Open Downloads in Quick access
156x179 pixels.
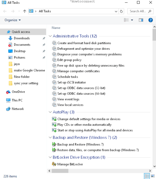pyautogui.click(x=22, y=38)
